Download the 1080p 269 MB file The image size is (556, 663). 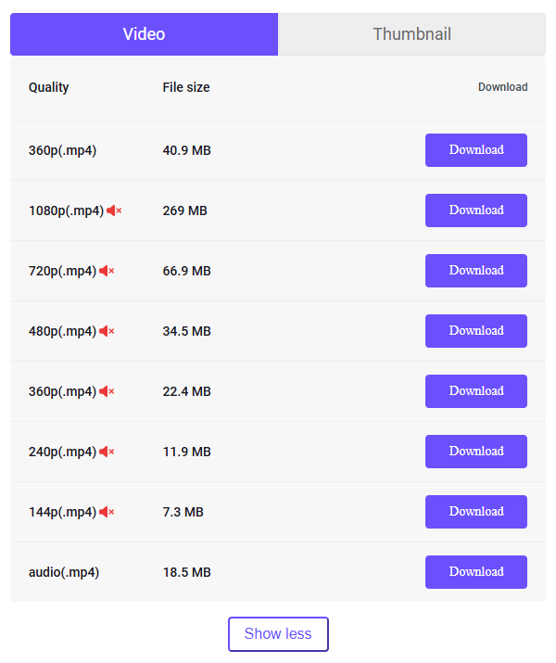476,210
